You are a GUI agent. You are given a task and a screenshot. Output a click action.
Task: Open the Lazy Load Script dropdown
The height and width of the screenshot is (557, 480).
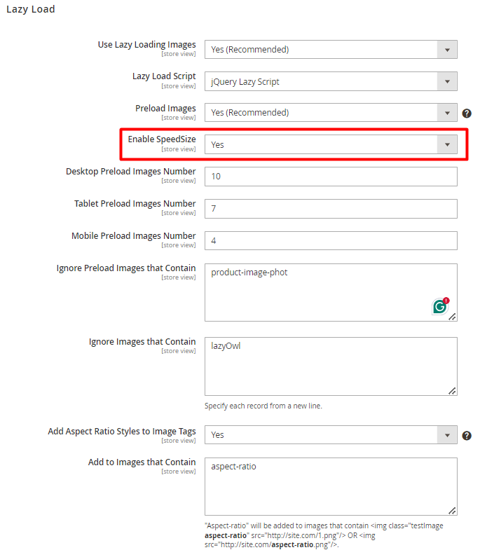[x=331, y=81]
